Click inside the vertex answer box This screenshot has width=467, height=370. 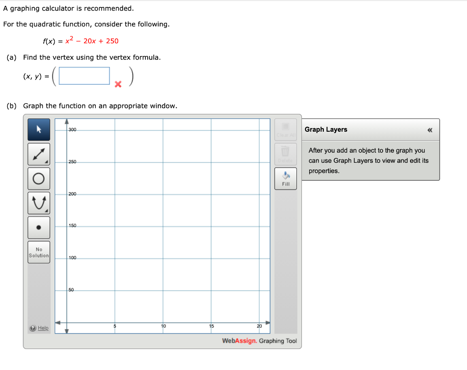pyautogui.click(x=84, y=75)
